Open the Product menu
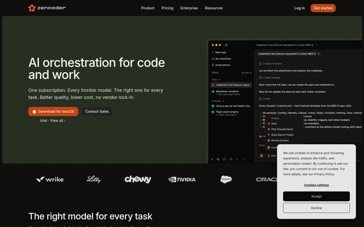Screen dimensions: 364x227 coord(148,8)
